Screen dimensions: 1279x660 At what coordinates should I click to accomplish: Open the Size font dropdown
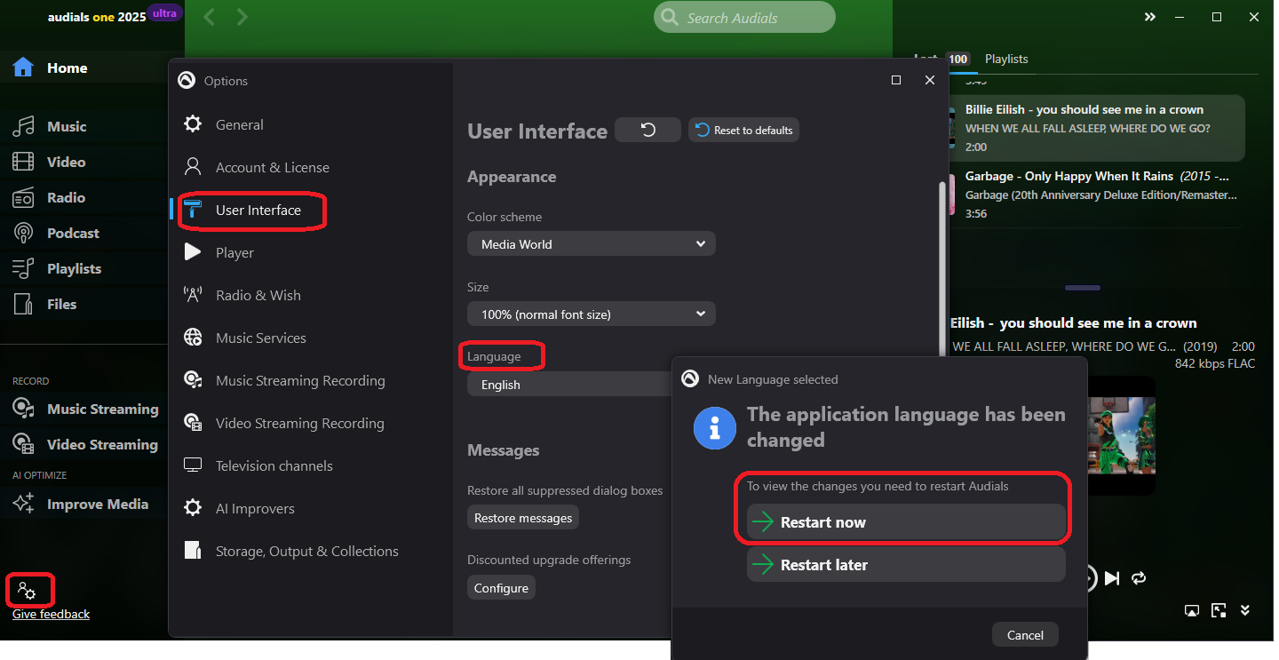(x=592, y=314)
